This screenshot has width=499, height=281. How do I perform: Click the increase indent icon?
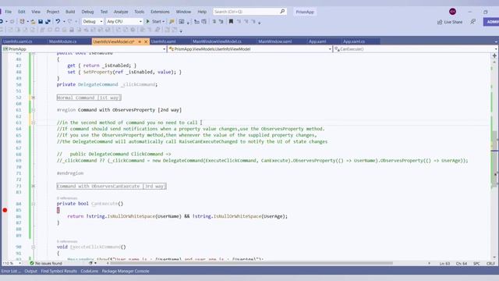pyautogui.click(x=204, y=22)
